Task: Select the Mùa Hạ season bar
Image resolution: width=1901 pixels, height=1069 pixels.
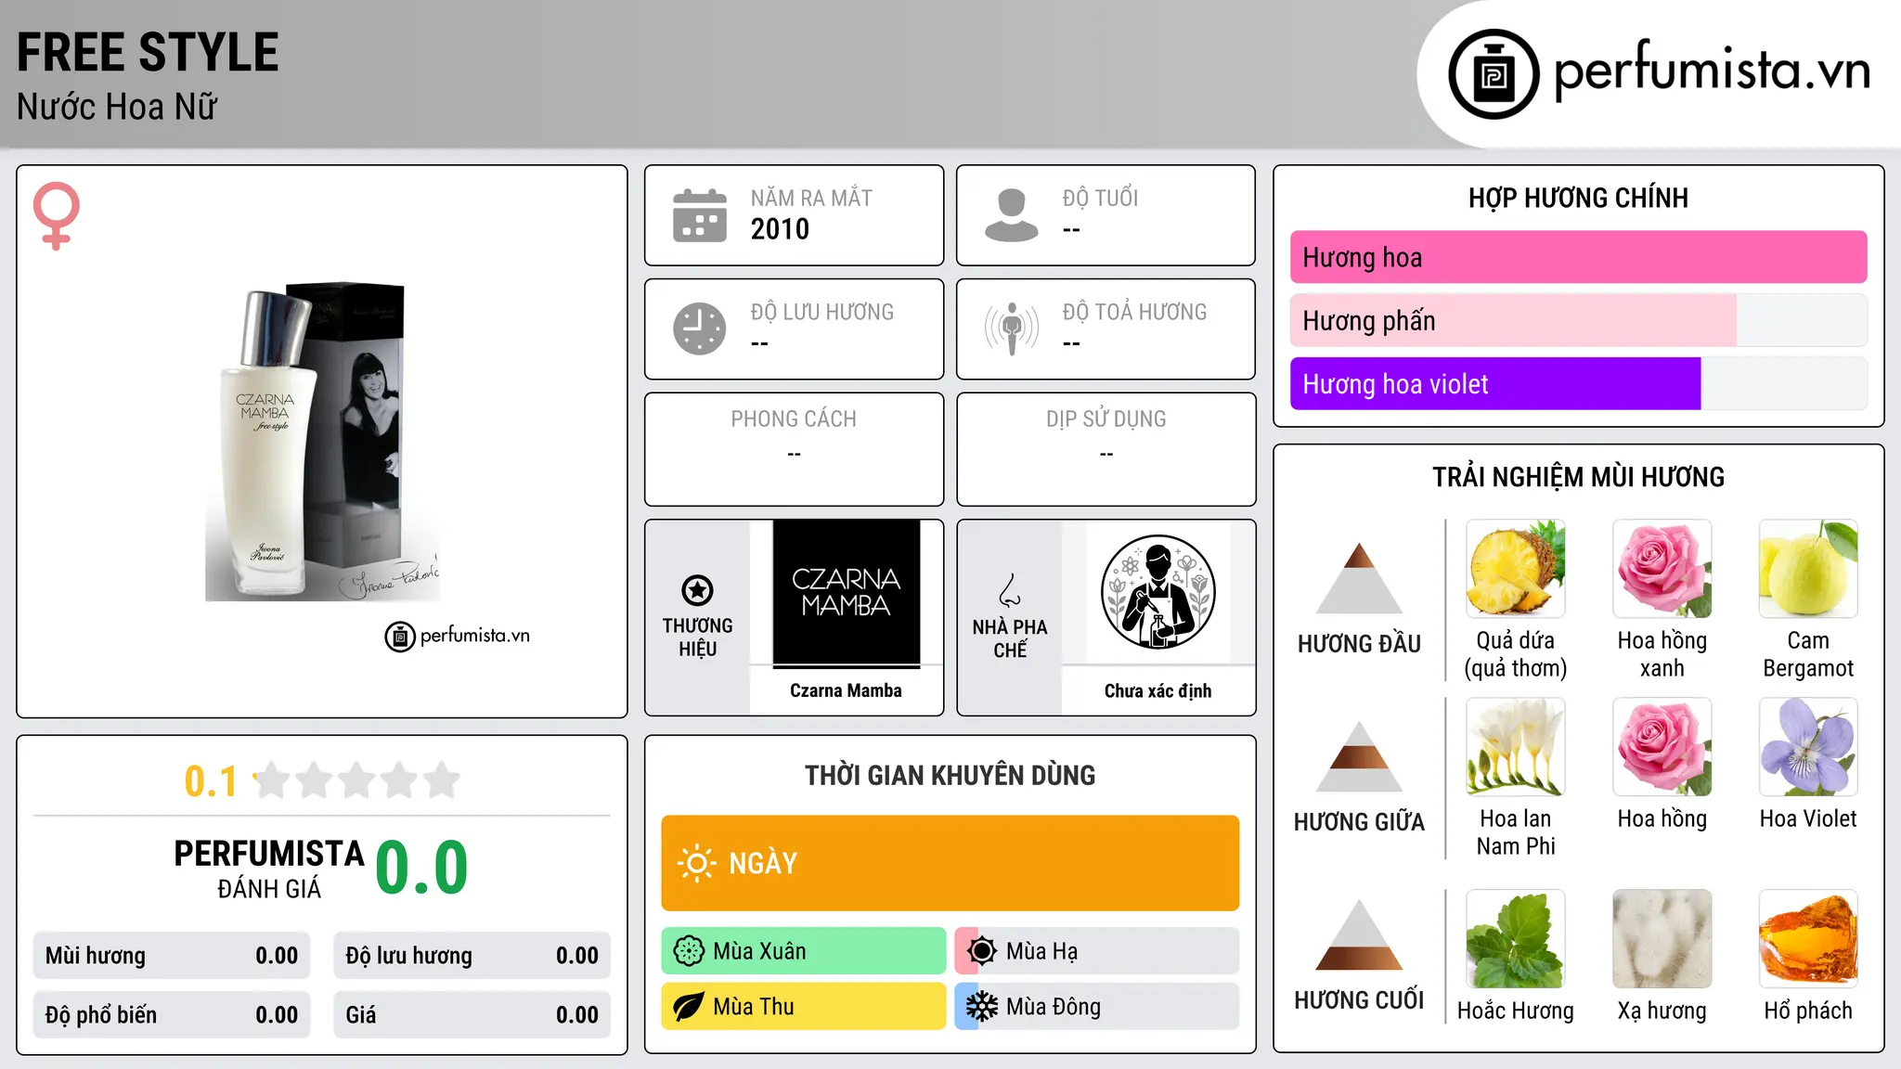Action: (1097, 951)
